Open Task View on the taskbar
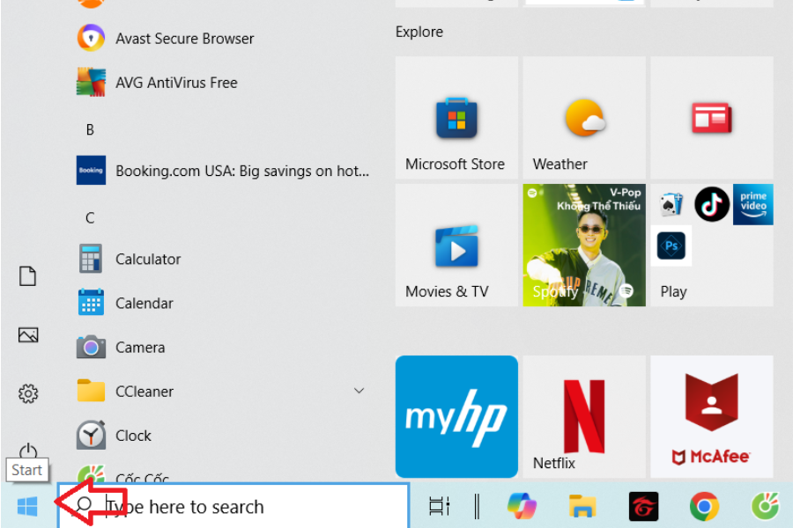The image size is (793, 528). tap(438, 507)
